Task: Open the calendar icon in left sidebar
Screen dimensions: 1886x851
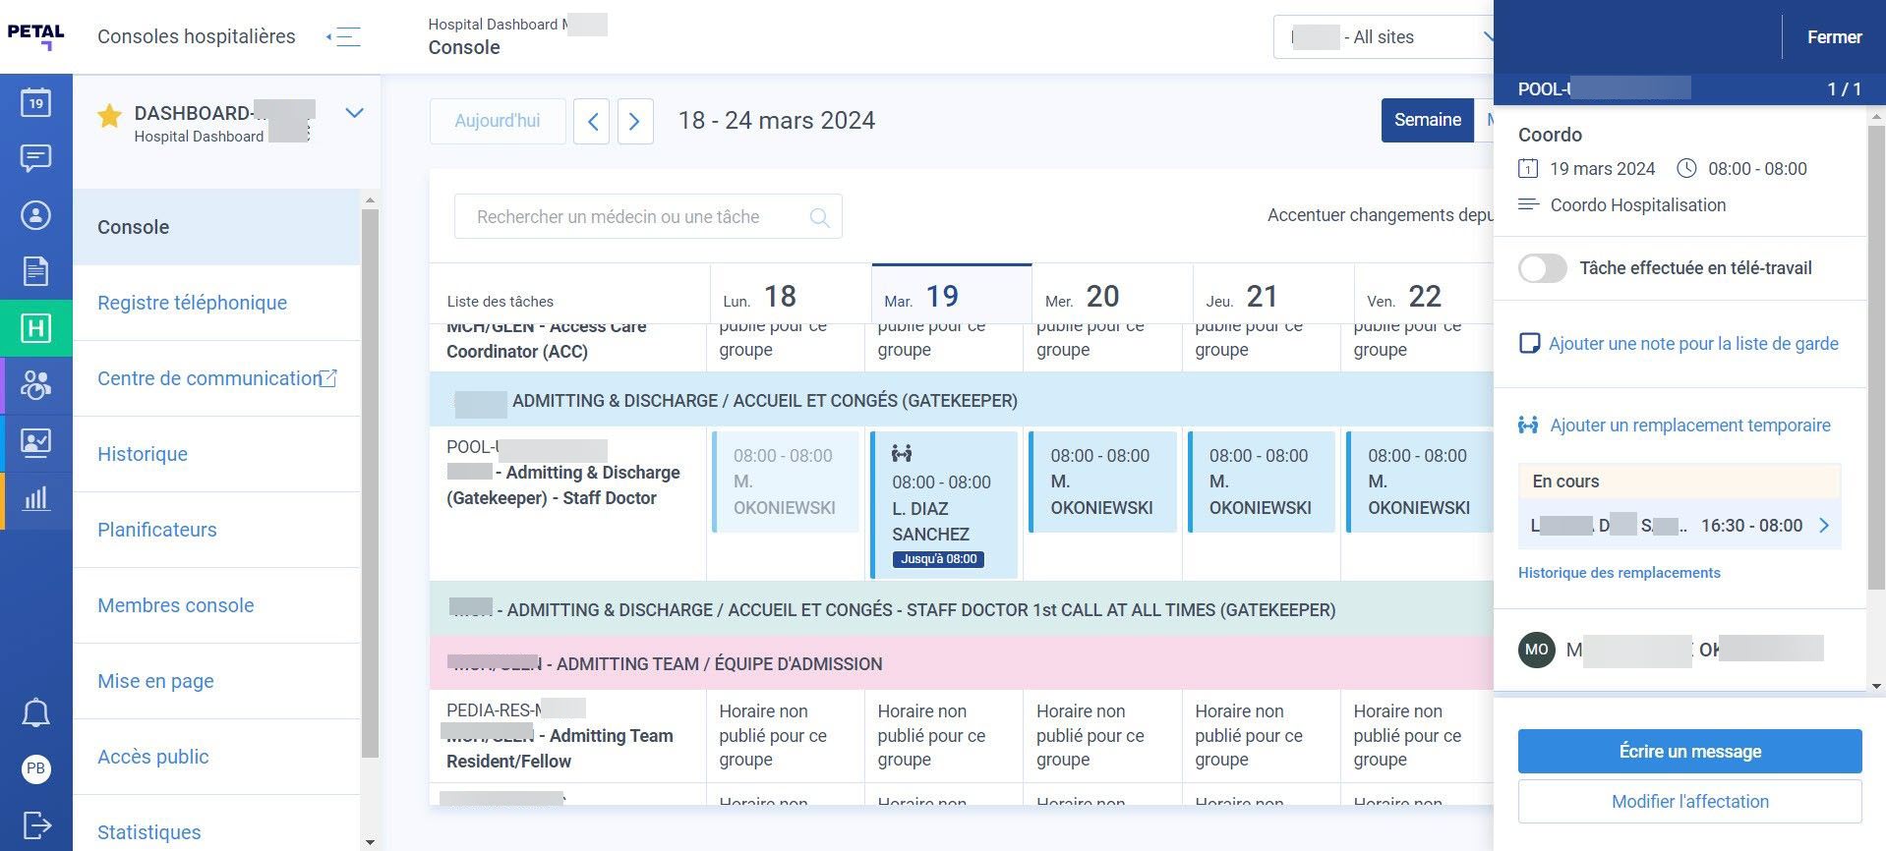Action: click(35, 102)
